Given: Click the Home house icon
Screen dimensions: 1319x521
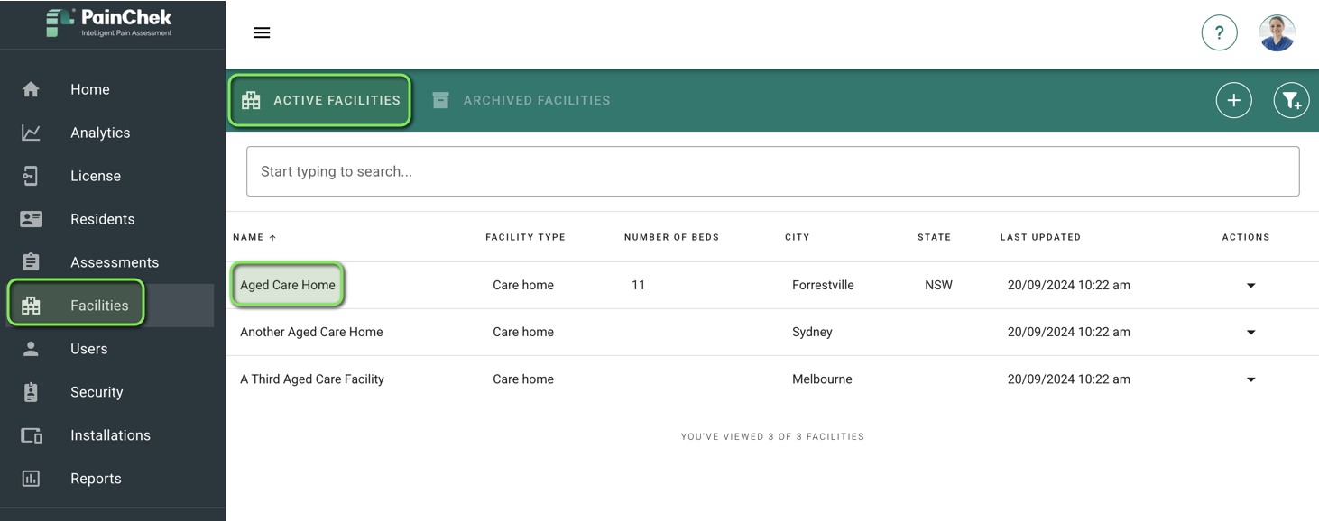Looking at the screenshot, I should (x=31, y=89).
